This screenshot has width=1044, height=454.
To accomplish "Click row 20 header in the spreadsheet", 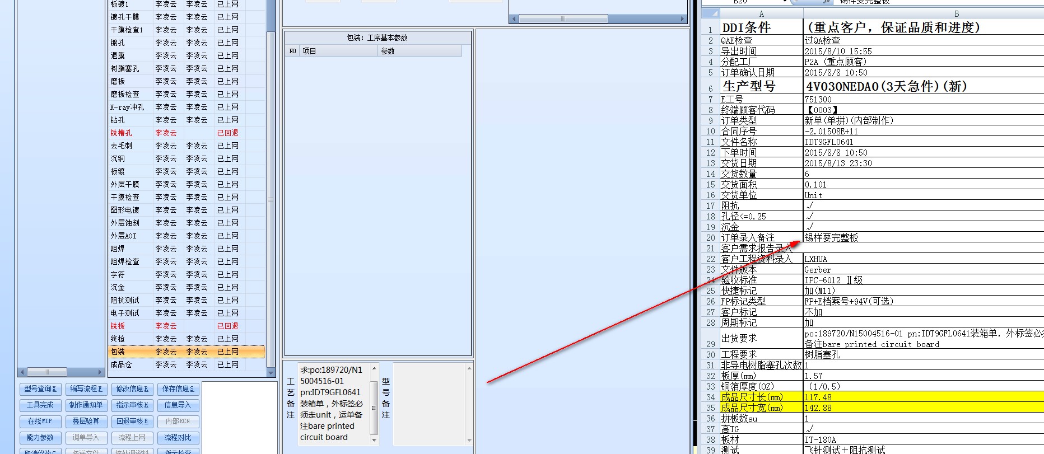I will point(710,238).
